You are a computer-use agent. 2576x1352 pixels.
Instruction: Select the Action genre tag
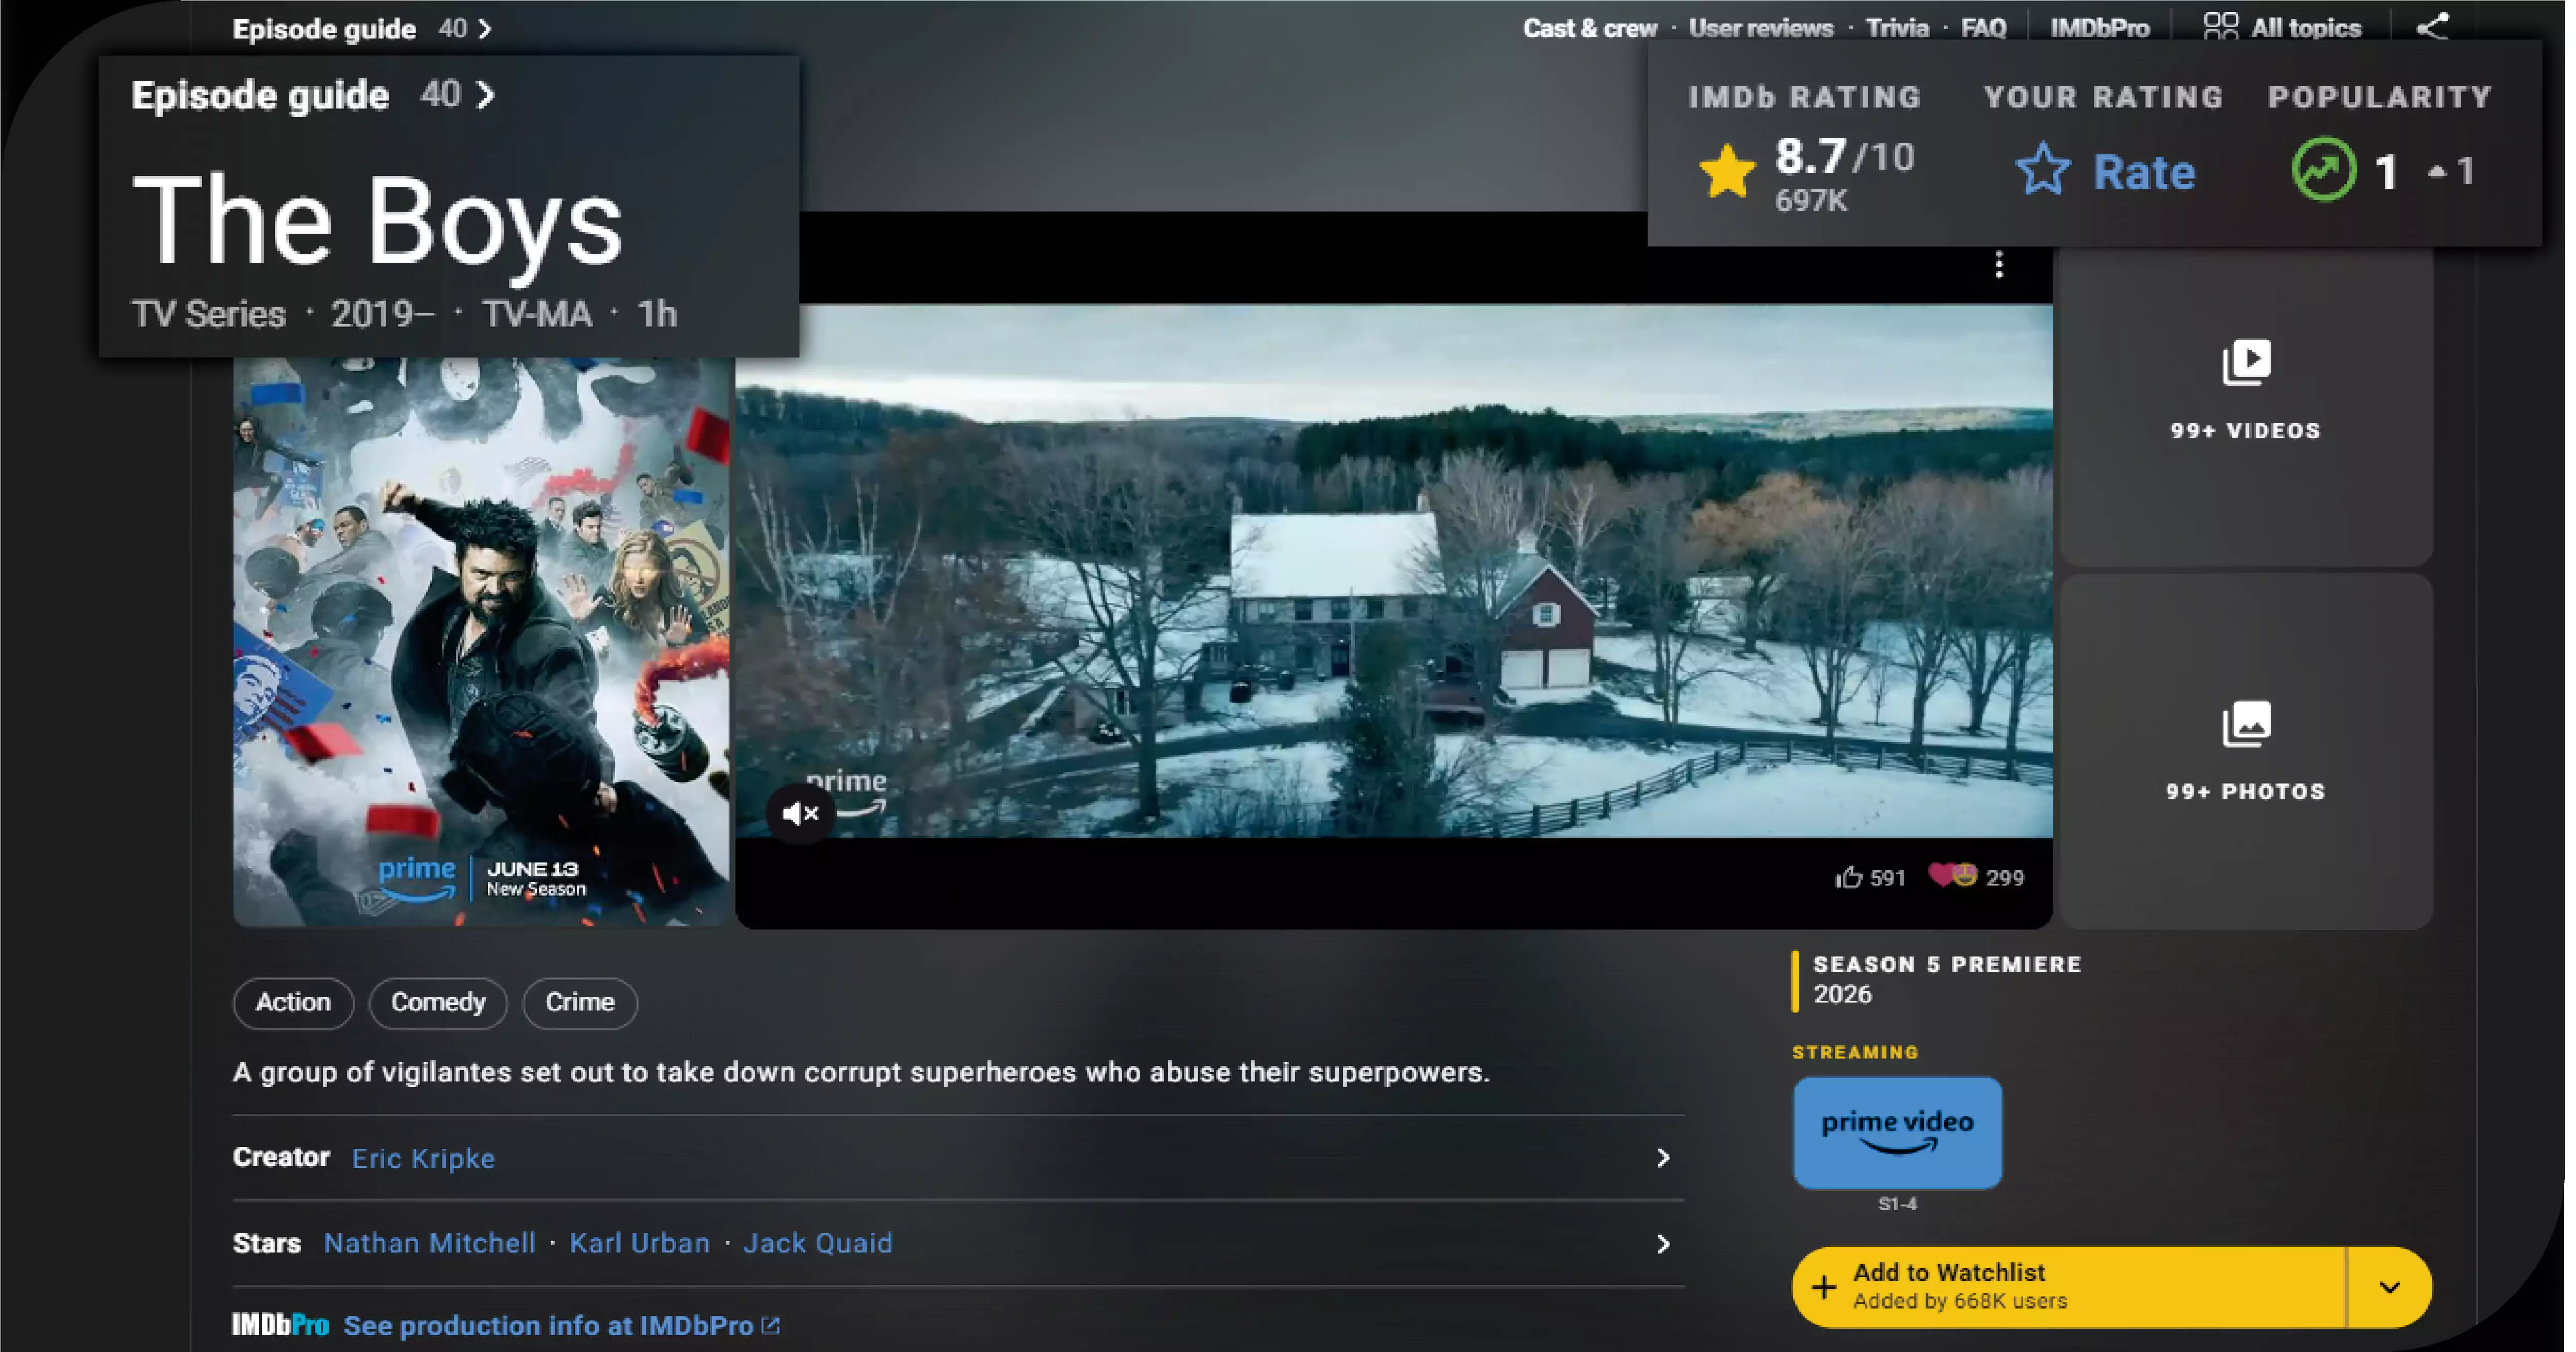coord(293,1001)
